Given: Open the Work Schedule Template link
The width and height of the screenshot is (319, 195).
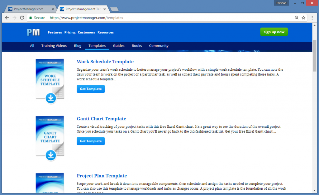Looking at the screenshot, I should 105,61.
